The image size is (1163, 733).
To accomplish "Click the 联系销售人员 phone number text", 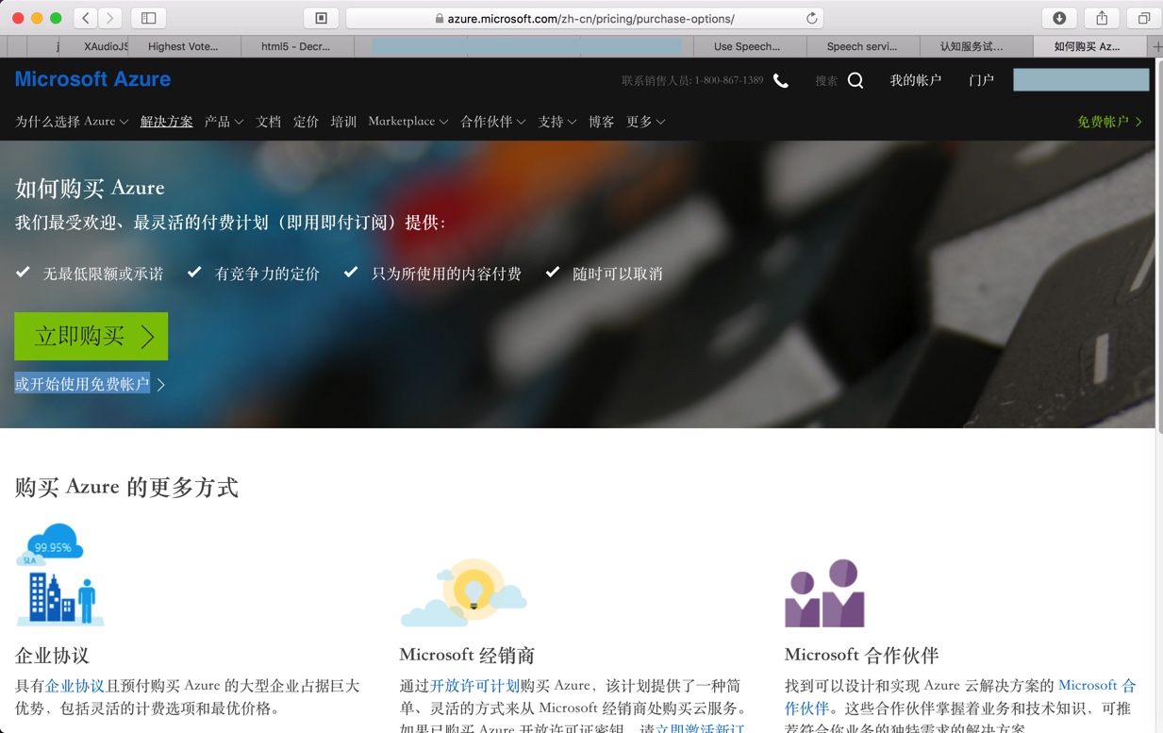I will 692,81.
